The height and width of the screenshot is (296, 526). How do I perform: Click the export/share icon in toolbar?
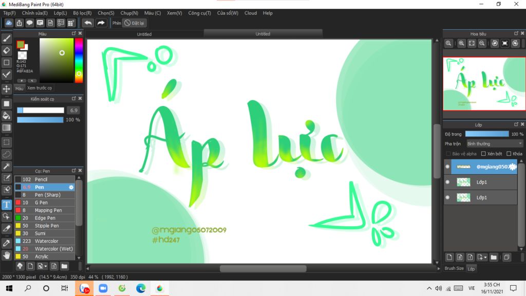(x=19, y=23)
